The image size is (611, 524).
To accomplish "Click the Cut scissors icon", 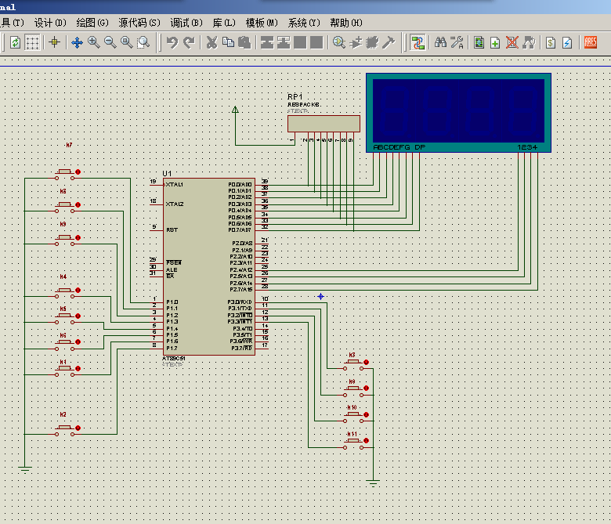I will coord(211,42).
